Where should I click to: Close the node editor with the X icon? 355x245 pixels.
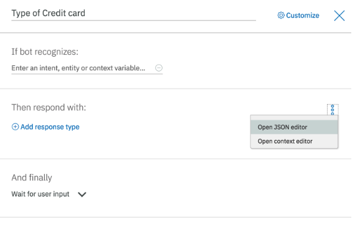[x=339, y=16]
